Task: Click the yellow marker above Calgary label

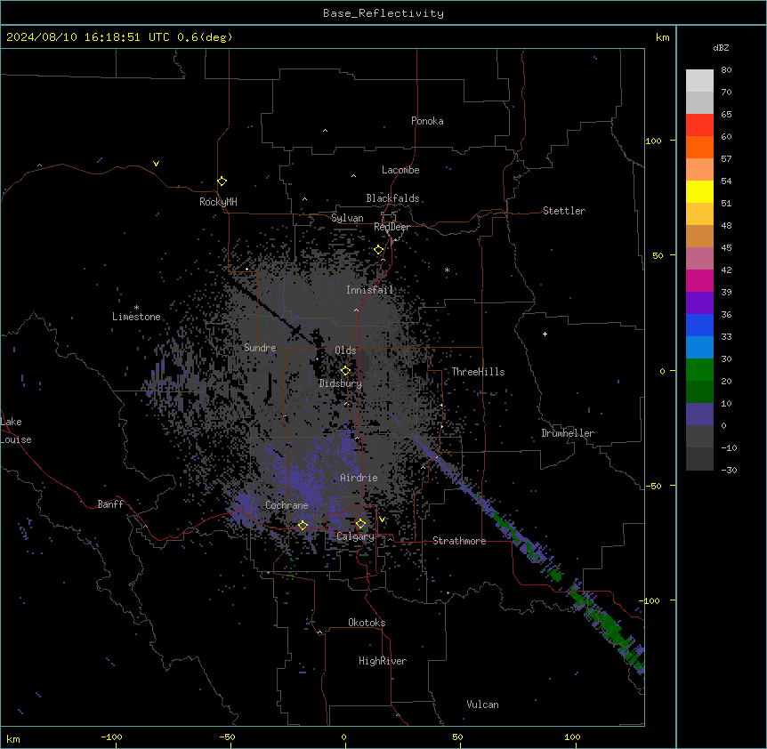Action: (x=360, y=524)
